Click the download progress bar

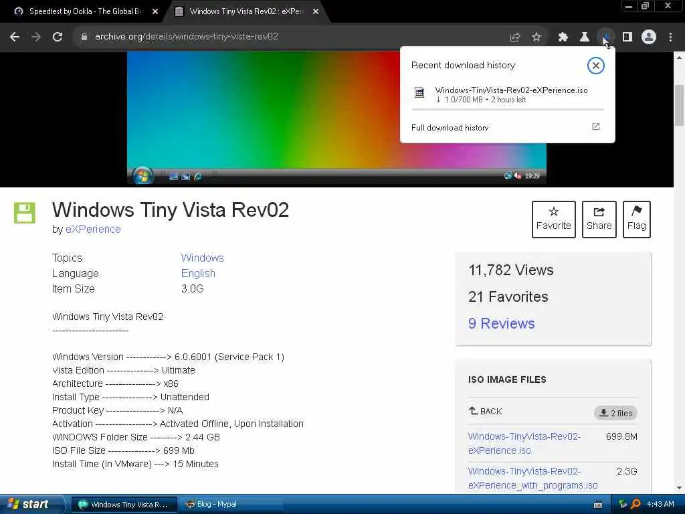pos(508,109)
